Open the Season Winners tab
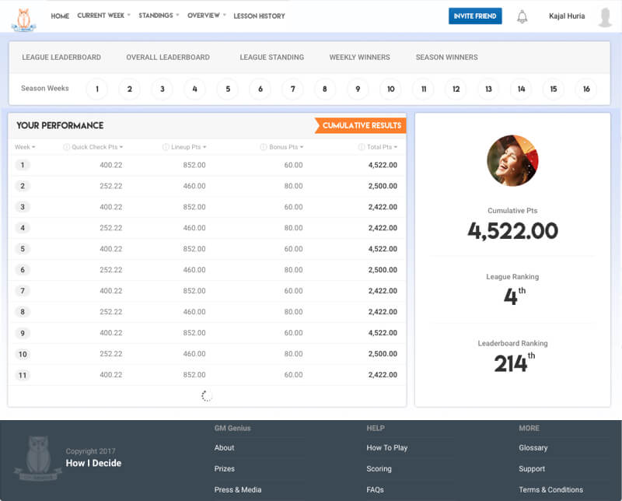The image size is (622, 501). tap(446, 57)
